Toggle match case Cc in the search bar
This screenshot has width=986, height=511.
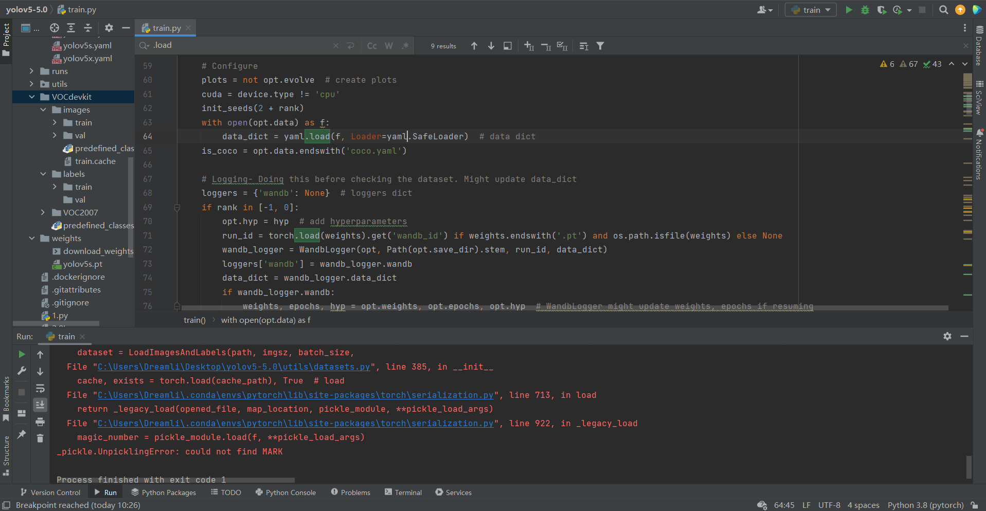pos(372,46)
